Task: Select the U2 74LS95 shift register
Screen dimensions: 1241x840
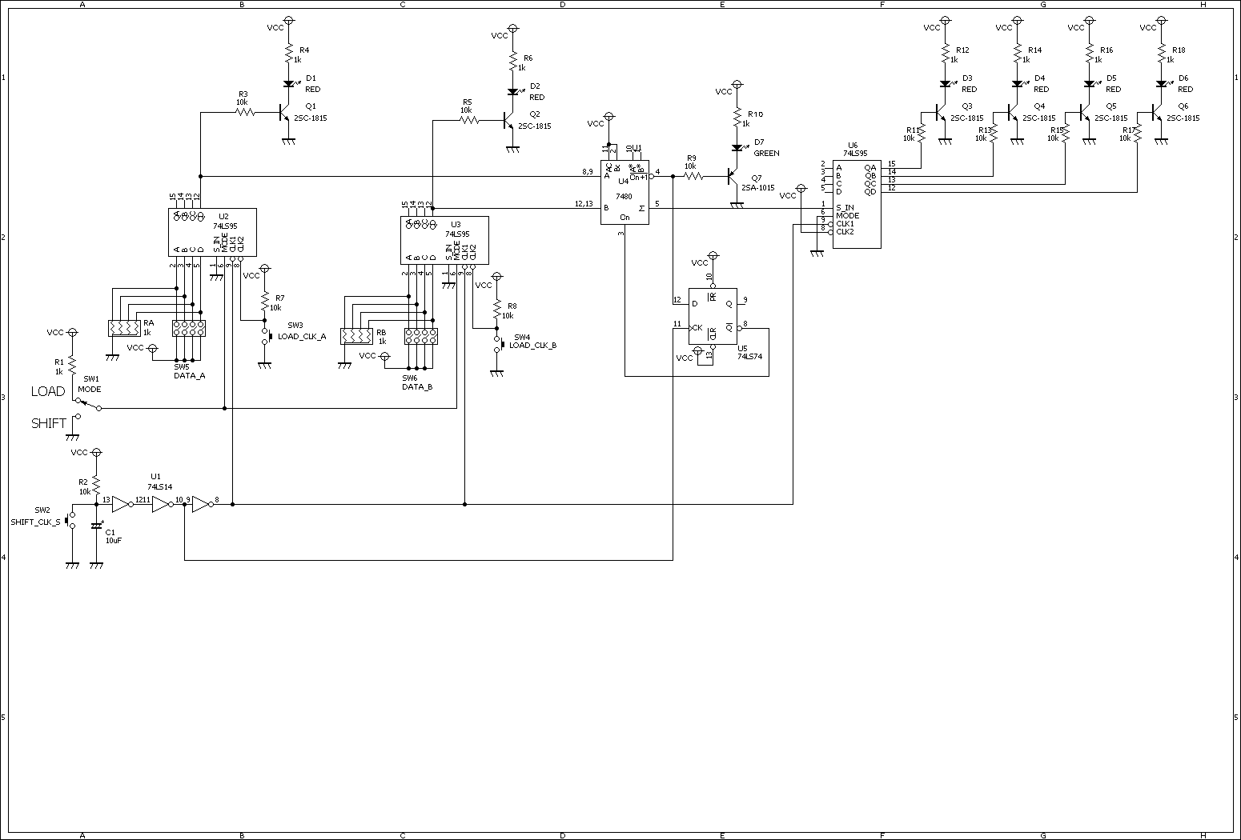Action: [x=212, y=232]
